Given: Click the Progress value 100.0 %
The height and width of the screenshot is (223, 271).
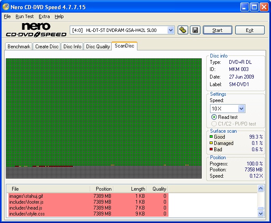Looking at the screenshot, I should click(255, 163).
